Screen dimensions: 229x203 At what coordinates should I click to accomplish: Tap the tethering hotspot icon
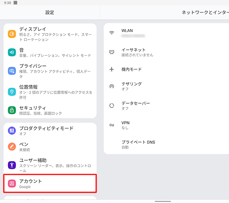point(112,86)
